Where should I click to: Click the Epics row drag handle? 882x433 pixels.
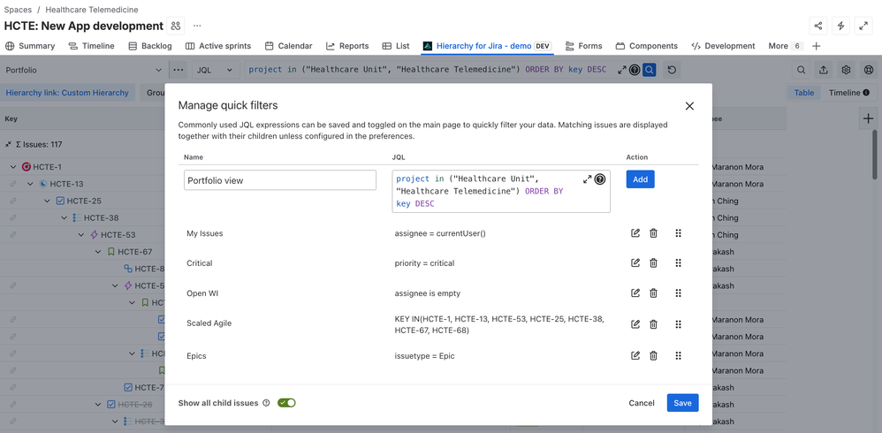(679, 355)
